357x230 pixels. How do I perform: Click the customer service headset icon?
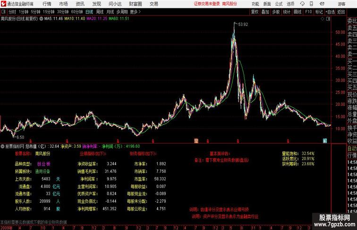tap(302, 4)
